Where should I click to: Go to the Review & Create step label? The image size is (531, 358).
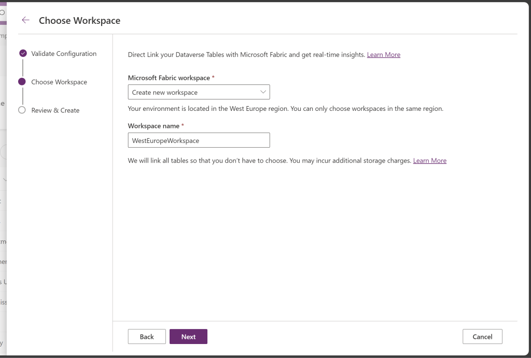click(x=55, y=110)
